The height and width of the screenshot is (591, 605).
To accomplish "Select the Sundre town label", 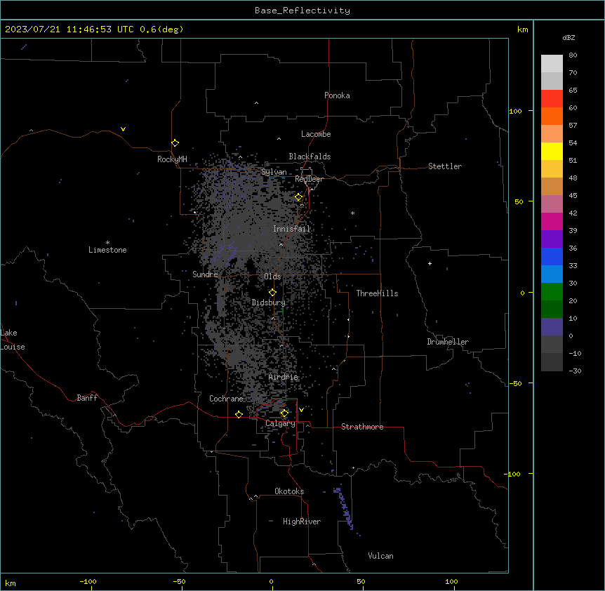I will (205, 274).
